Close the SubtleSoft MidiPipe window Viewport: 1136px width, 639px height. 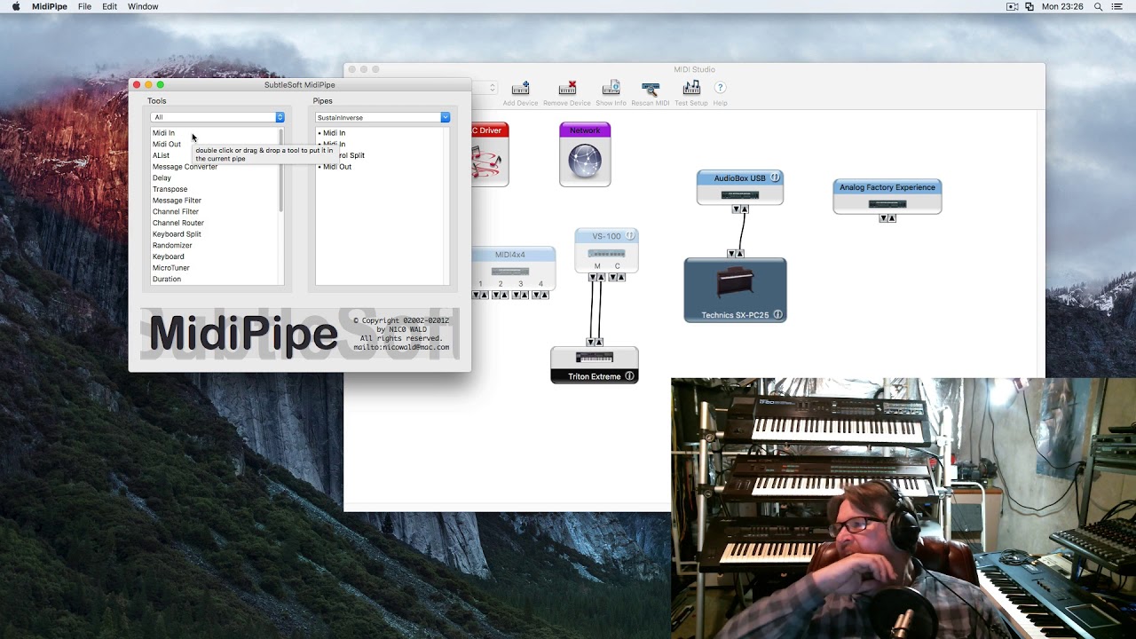point(137,84)
